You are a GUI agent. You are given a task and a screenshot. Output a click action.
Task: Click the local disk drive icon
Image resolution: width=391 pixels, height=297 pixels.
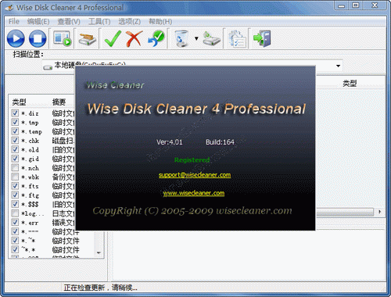(48, 67)
